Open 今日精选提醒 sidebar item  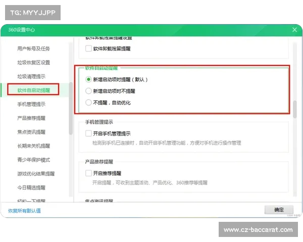(x=31, y=188)
